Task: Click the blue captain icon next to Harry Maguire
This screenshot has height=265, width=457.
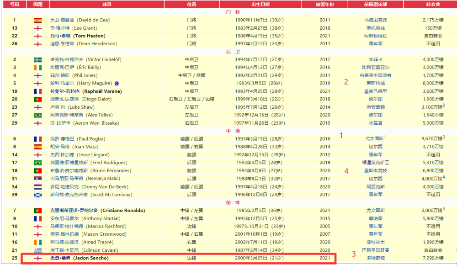Action: 117,83
